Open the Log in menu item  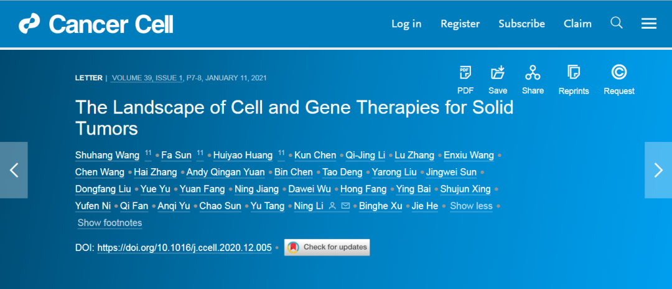coord(406,24)
